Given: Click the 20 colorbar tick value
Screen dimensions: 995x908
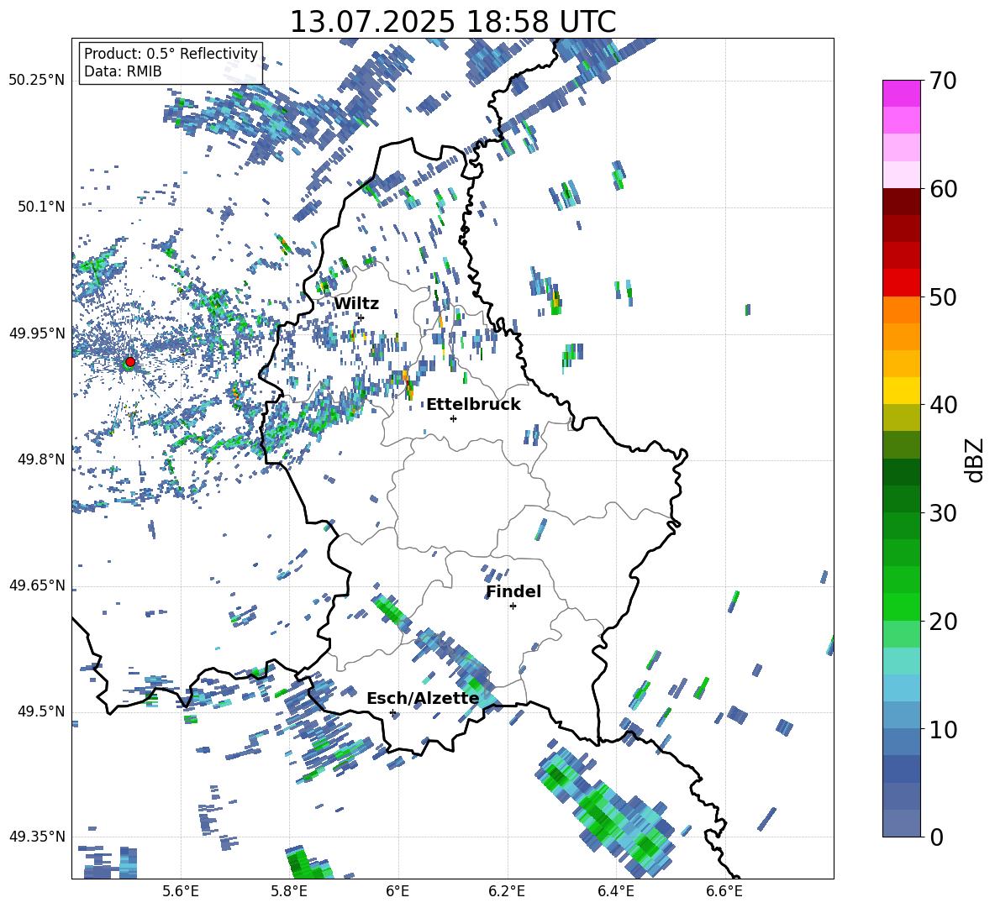Looking at the screenshot, I should pyautogui.click(x=943, y=621).
